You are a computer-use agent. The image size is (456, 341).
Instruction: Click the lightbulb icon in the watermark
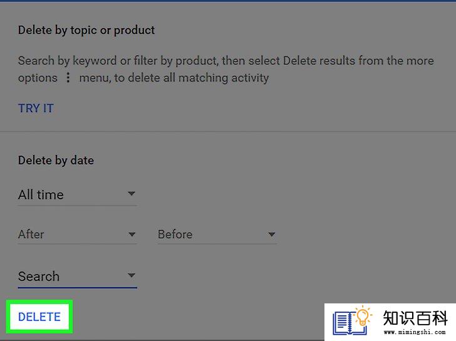[x=363, y=316]
